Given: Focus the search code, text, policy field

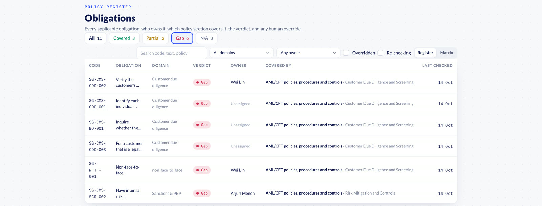Looking at the screenshot, I should [x=171, y=53].
